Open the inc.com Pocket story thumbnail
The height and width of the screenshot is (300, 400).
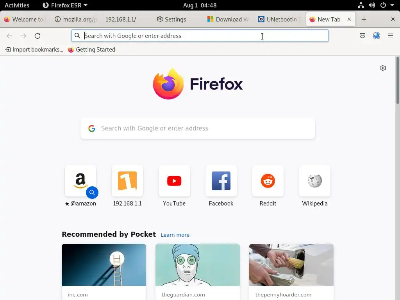[x=104, y=265]
